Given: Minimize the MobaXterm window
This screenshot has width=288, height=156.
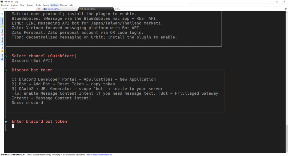Looking at the screenshot, I should tap(271, 2).
